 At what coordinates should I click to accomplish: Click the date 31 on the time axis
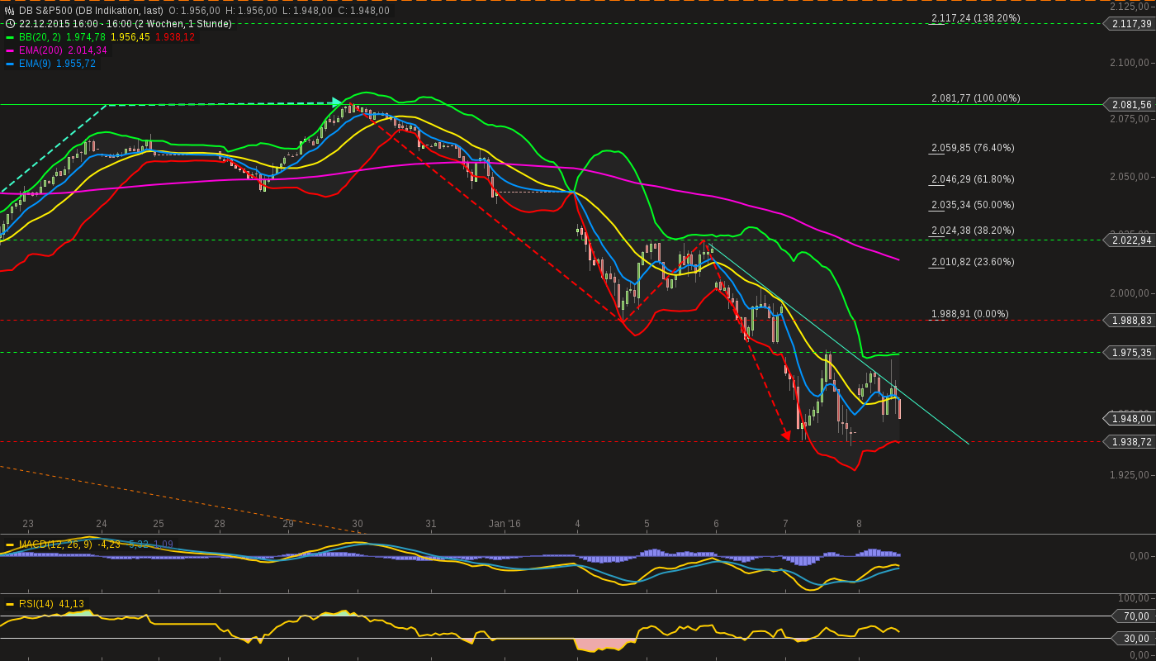(x=431, y=524)
